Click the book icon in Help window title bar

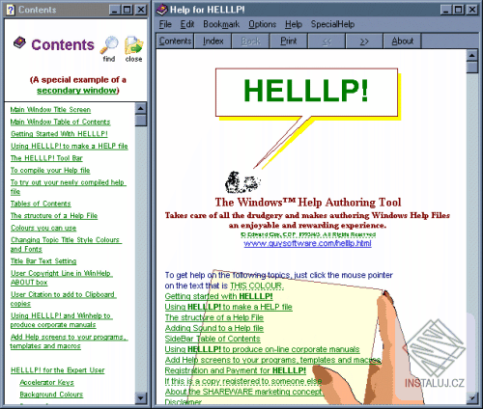click(x=162, y=10)
